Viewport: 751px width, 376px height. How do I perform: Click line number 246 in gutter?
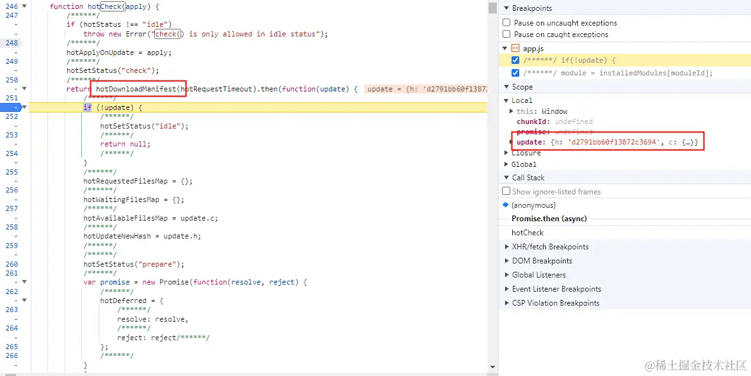(x=12, y=8)
